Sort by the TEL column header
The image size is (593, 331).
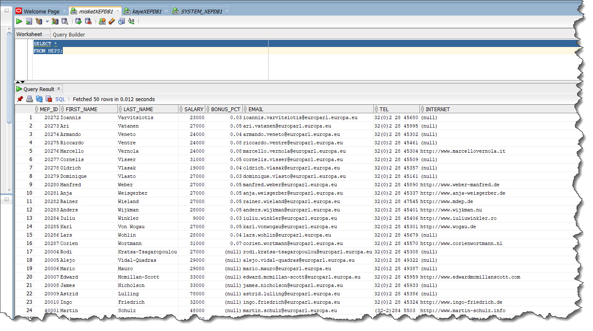[396, 109]
